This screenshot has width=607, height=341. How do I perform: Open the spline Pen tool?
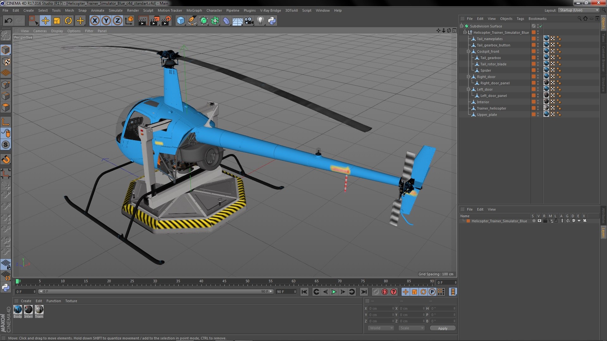tap(192, 21)
